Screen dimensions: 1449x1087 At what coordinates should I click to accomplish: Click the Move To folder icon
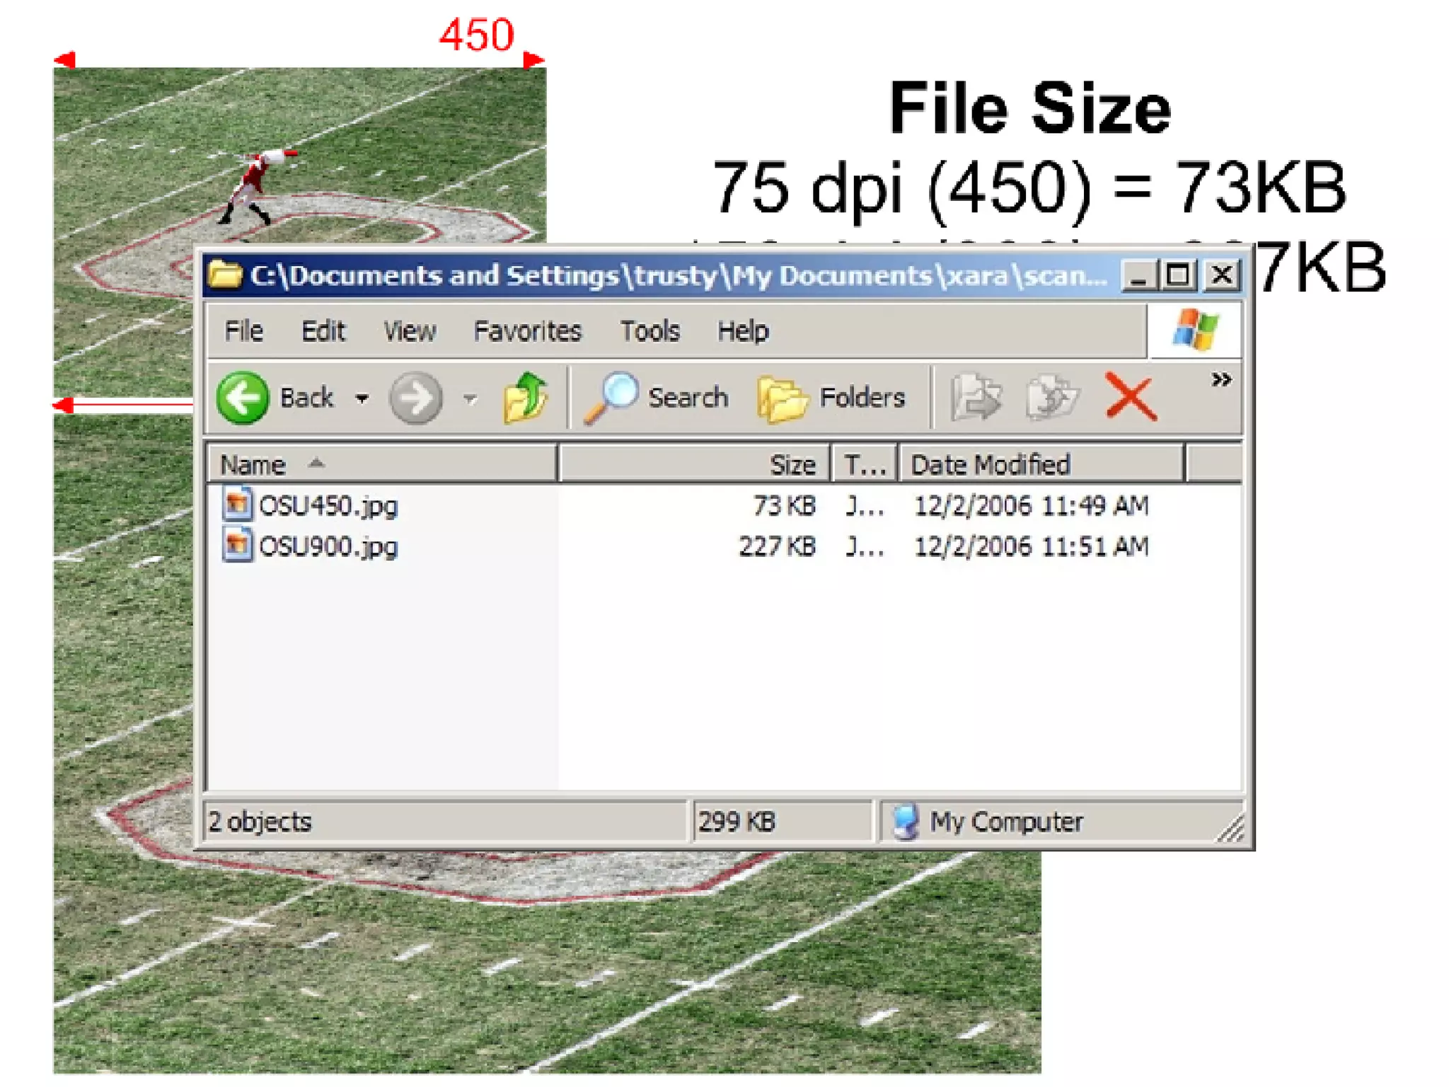click(x=976, y=398)
